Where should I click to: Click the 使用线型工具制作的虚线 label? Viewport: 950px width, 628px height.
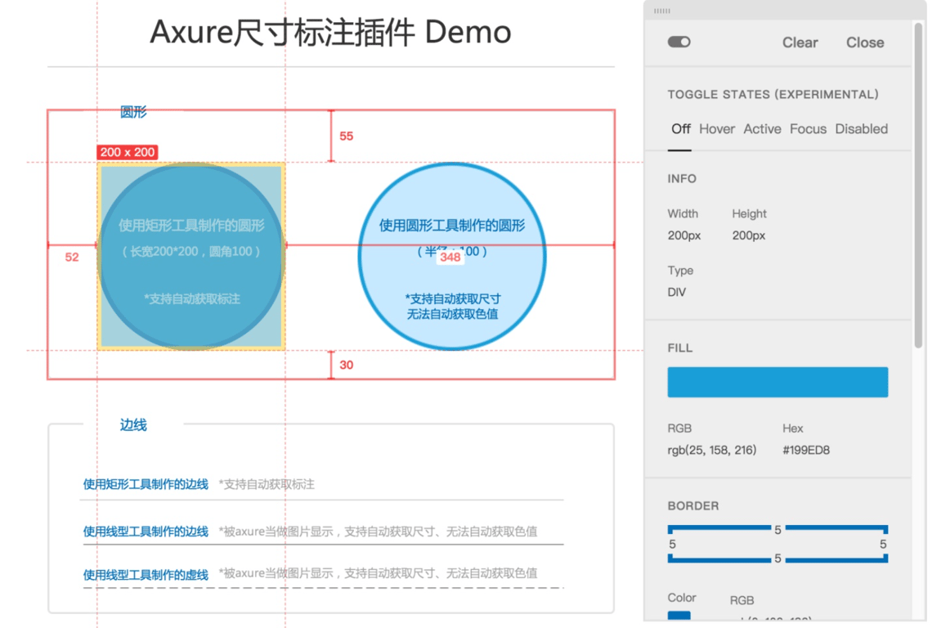coord(146,574)
